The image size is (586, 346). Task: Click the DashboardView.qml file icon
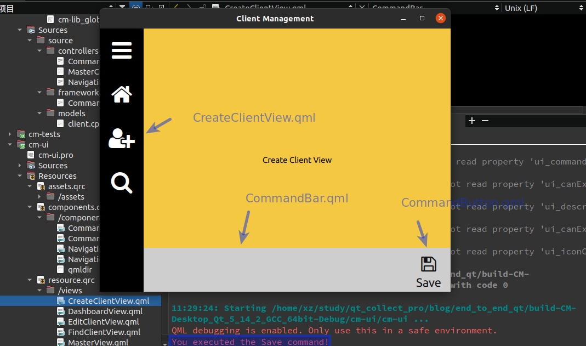click(x=60, y=311)
